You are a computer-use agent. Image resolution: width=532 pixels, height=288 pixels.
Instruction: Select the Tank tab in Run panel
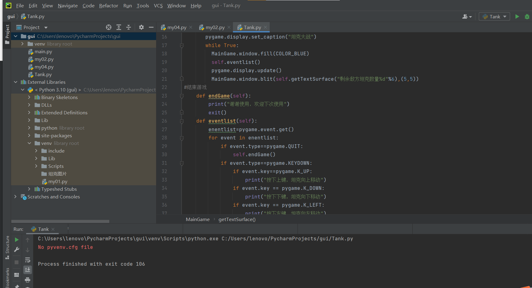coord(43,229)
